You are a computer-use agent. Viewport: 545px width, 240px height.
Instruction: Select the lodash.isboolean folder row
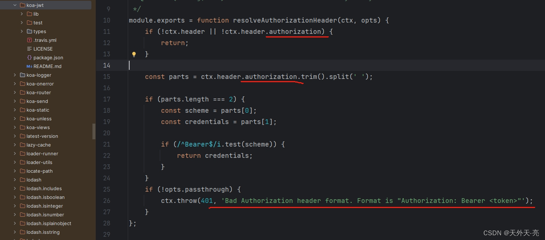click(46, 197)
